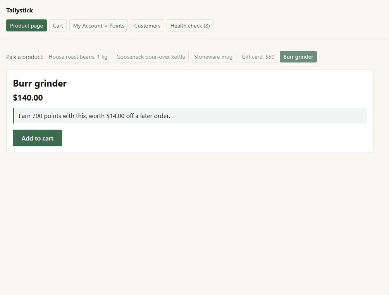Screen dimensions: 389x295
Task: Click the Earn 700 points notice
Action: tap(190, 116)
